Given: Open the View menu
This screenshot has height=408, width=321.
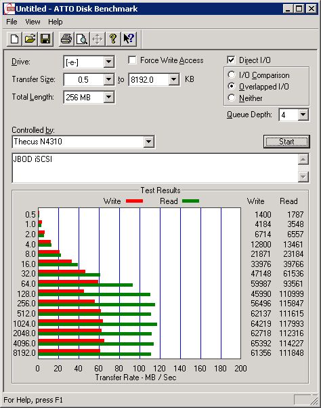Looking at the screenshot, I should point(33,22).
